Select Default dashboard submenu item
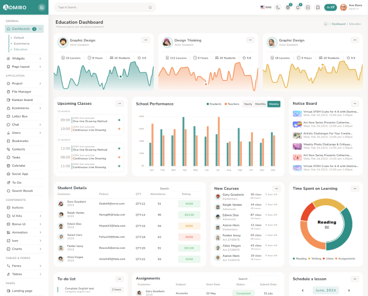 point(19,38)
